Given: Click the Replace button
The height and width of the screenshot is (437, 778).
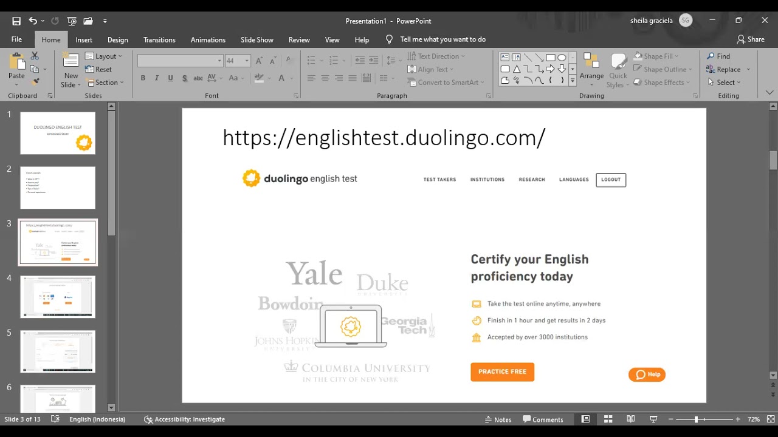Looking at the screenshot, I should (x=723, y=69).
